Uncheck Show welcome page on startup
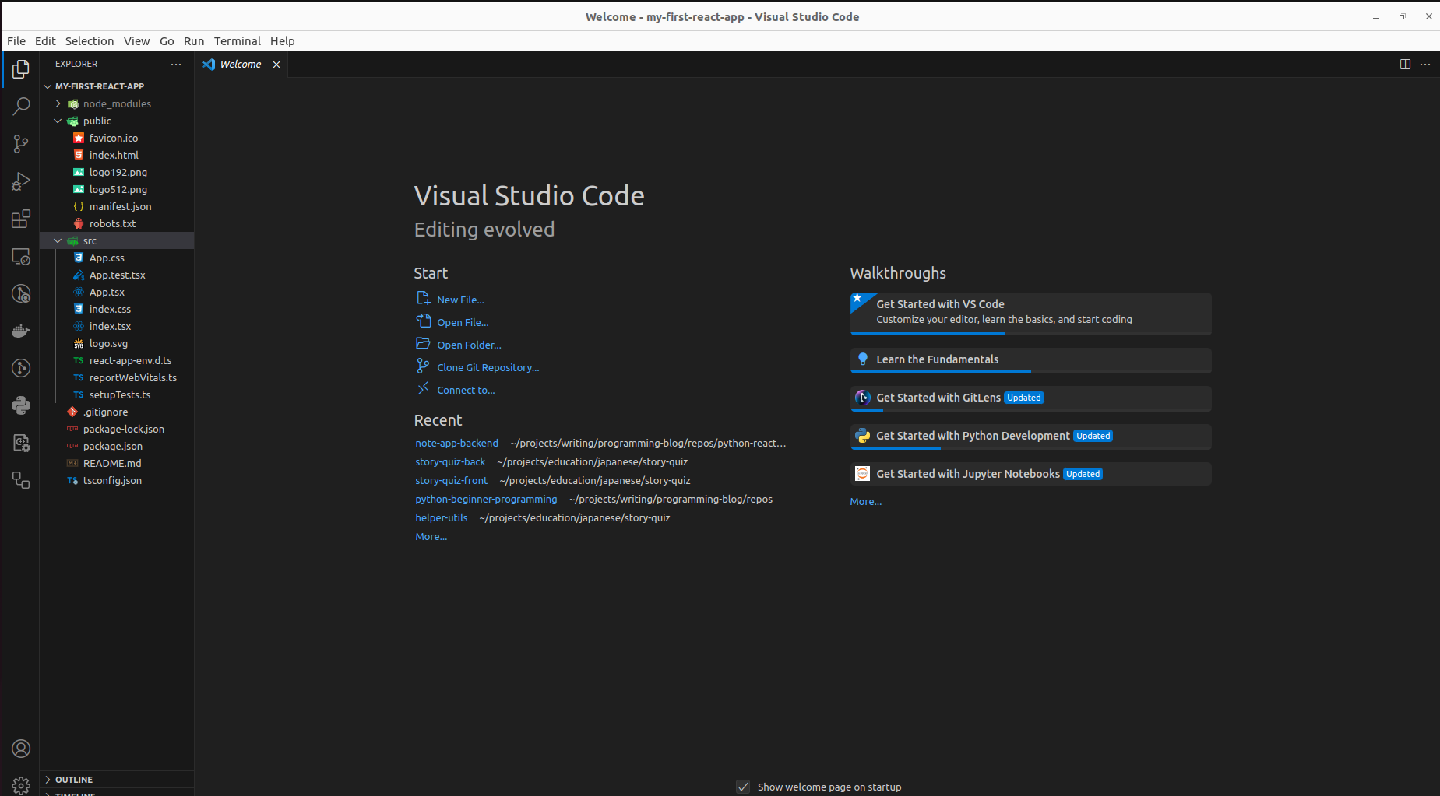 click(x=744, y=787)
